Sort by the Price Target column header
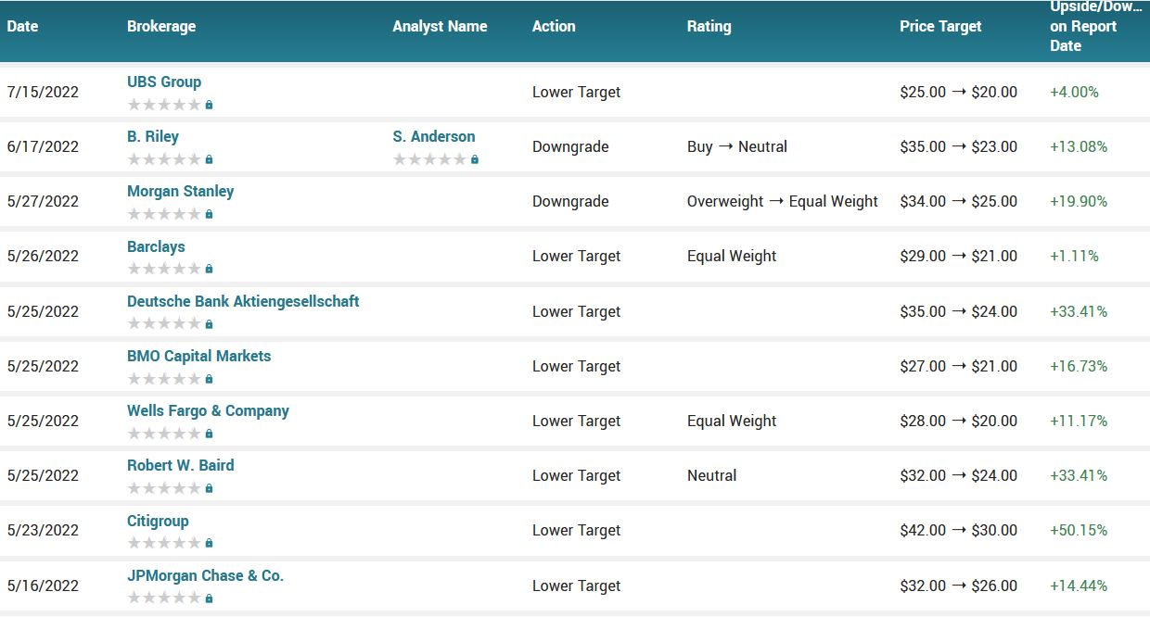 (x=940, y=26)
